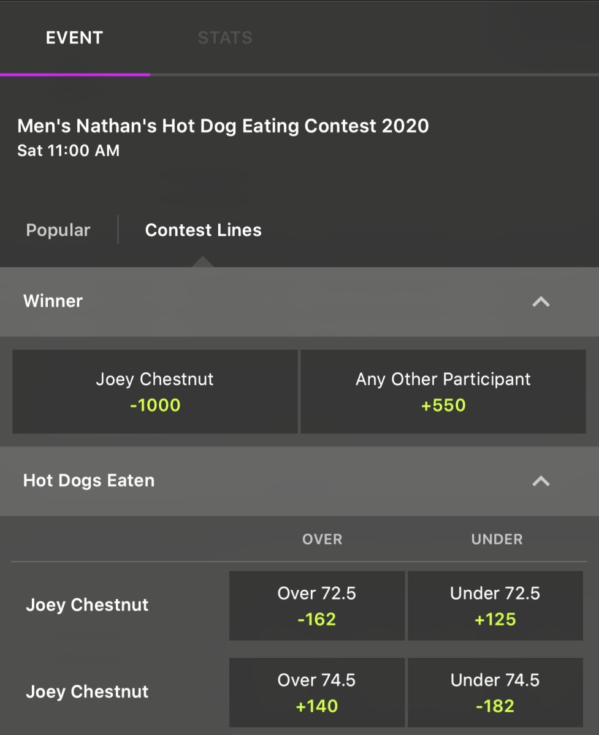Pick Over 74.5 hot dogs at +140
Viewport: 599px width, 735px height.
tap(316, 692)
